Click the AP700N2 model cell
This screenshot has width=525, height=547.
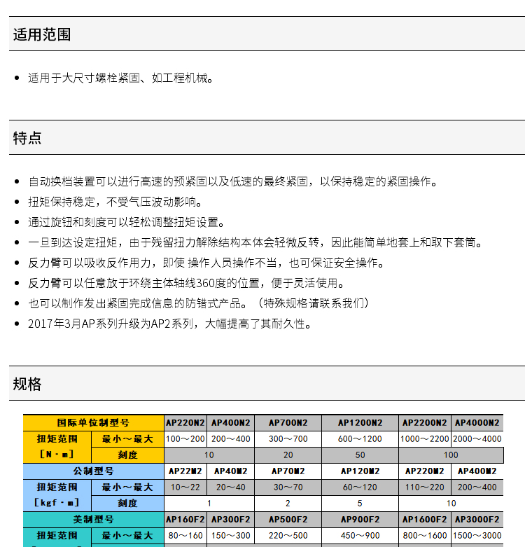point(288,423)
